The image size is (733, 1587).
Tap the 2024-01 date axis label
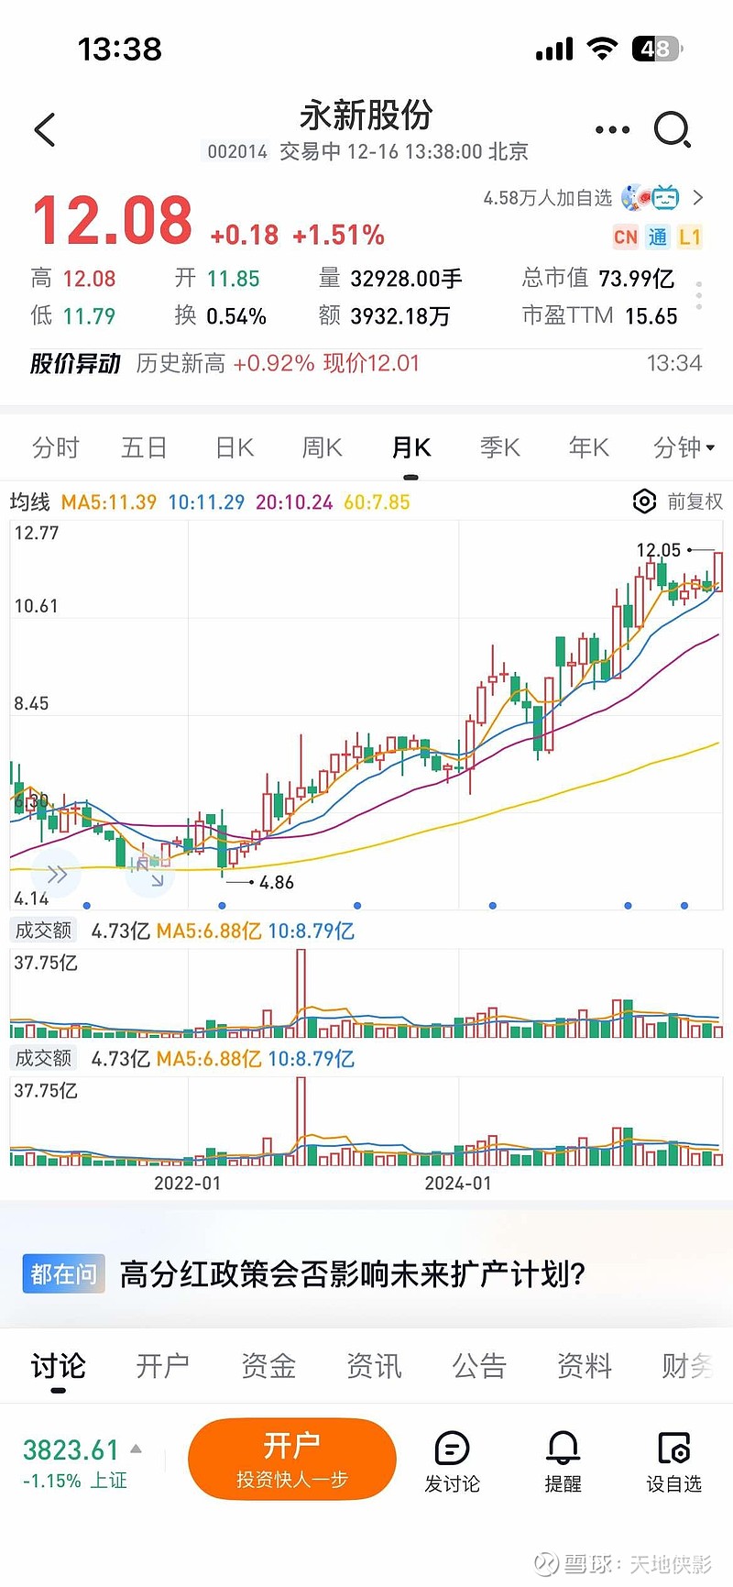[458, 1184]
